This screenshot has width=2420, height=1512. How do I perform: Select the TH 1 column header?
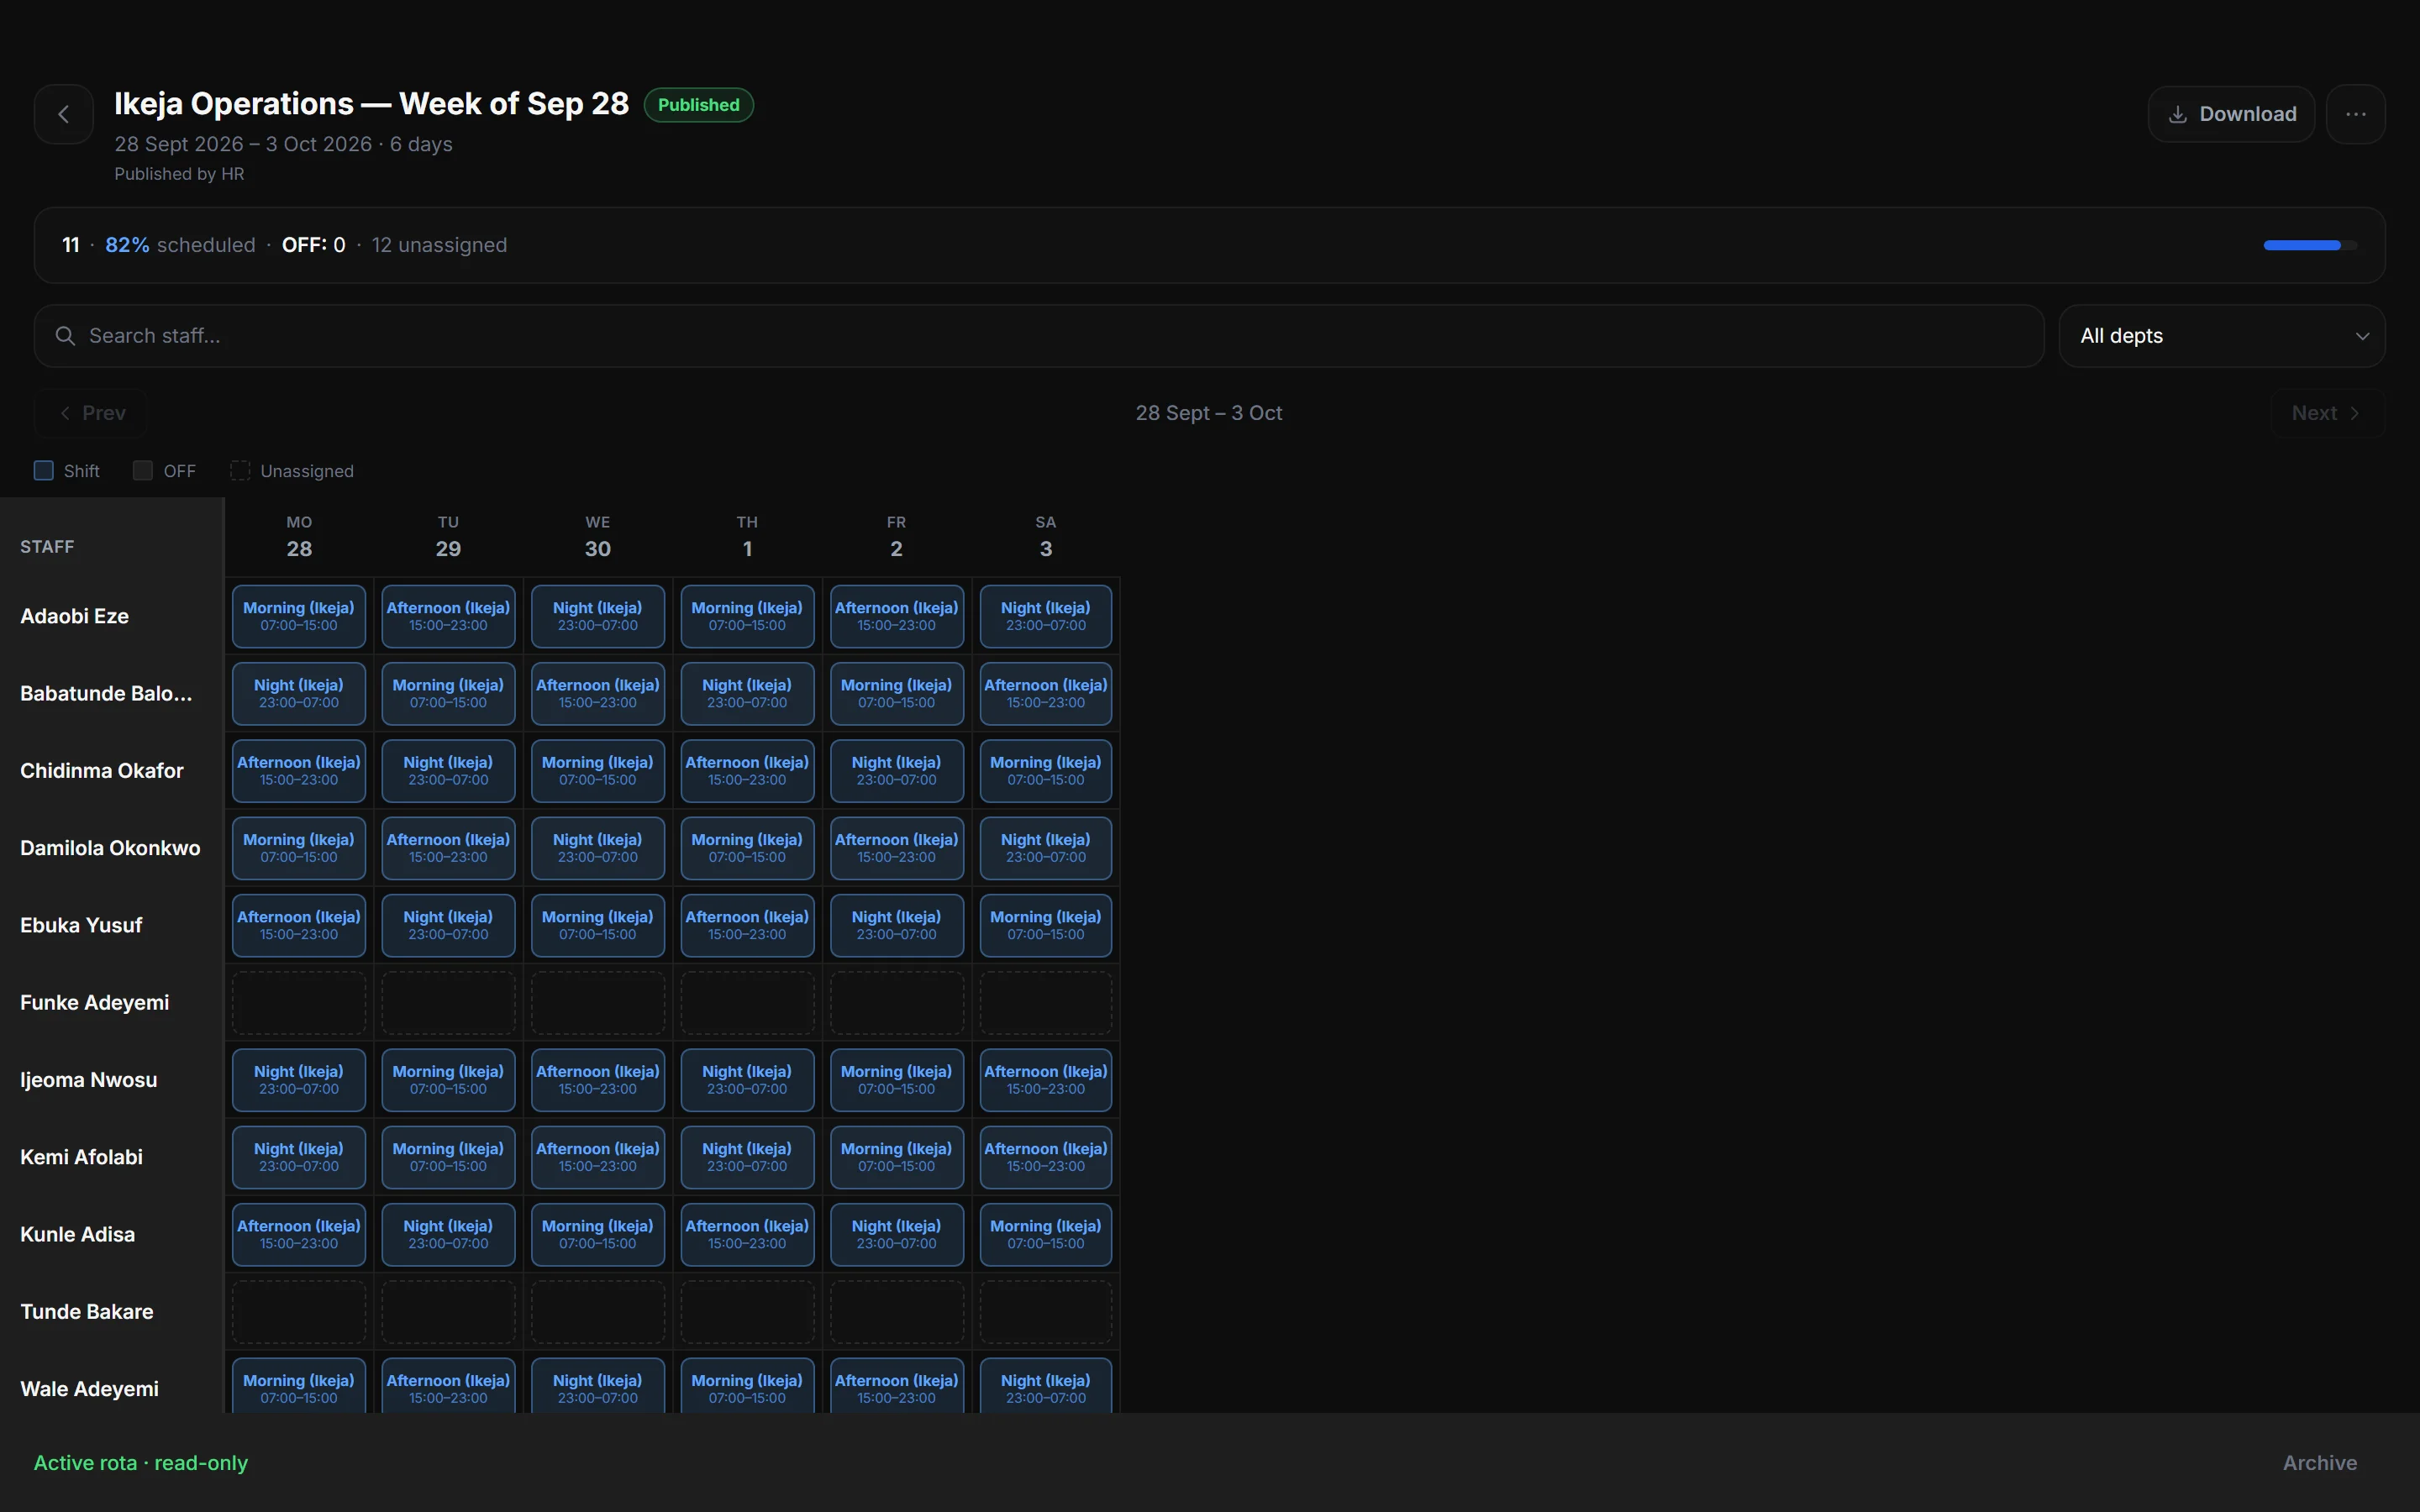point(747,537)
